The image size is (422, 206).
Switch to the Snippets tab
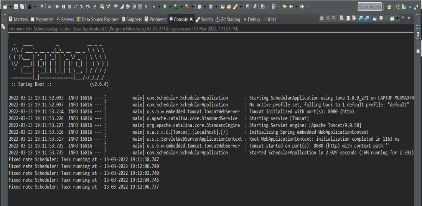132,20
